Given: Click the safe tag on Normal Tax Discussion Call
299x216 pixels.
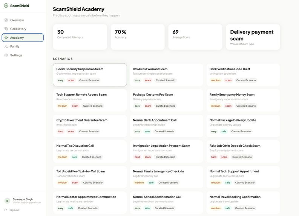Looking at the screenshot, I should [75, 157].
